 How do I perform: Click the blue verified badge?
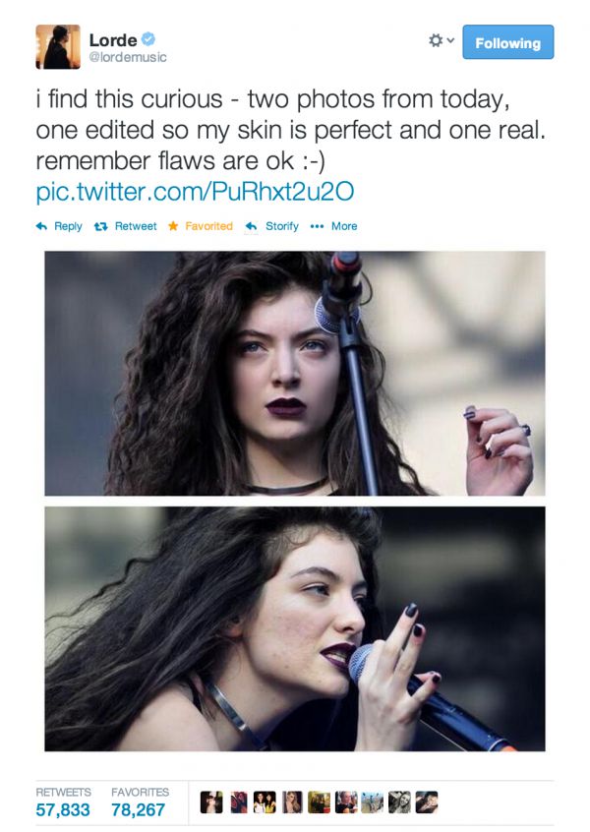click(x=148, y=38)
